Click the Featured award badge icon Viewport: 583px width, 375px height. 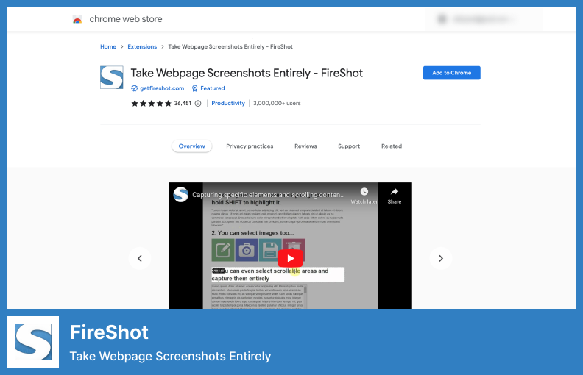(194, 88)
